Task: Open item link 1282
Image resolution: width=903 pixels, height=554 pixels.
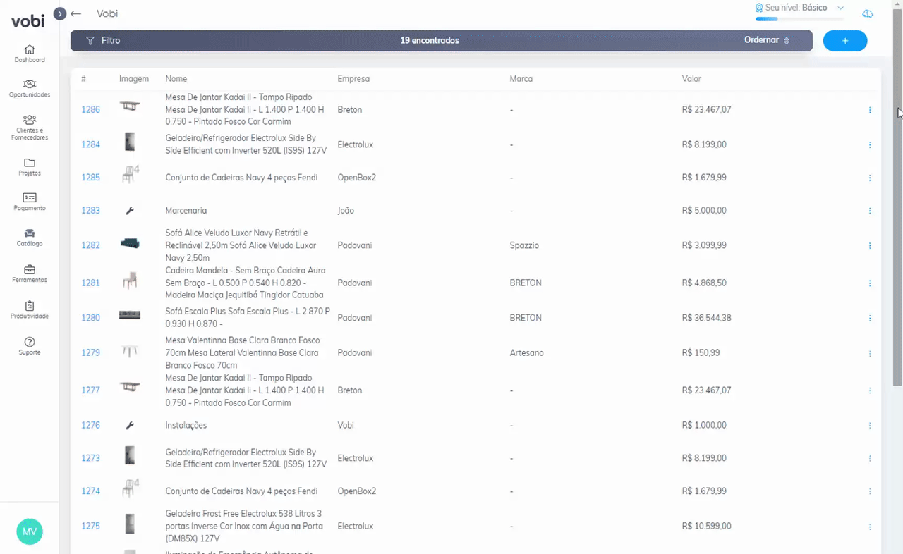Action: point(90,245)
